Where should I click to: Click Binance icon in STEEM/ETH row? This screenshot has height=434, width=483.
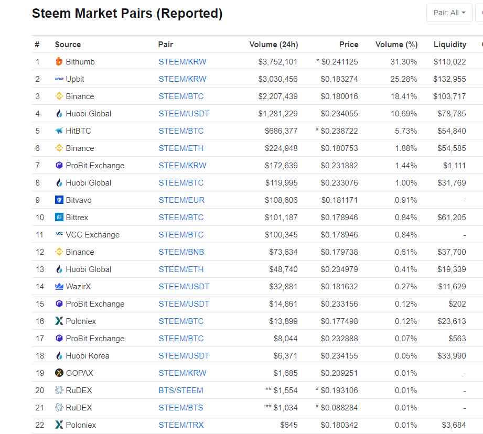click(x=59, y=148)
